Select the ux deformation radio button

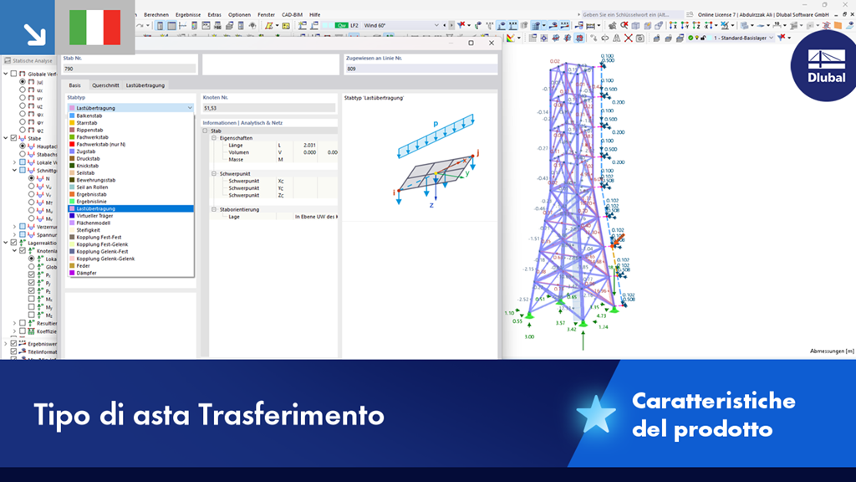23,90
